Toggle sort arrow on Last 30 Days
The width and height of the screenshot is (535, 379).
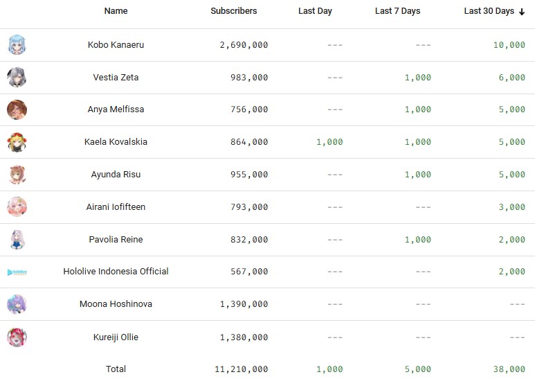[522, 12]
